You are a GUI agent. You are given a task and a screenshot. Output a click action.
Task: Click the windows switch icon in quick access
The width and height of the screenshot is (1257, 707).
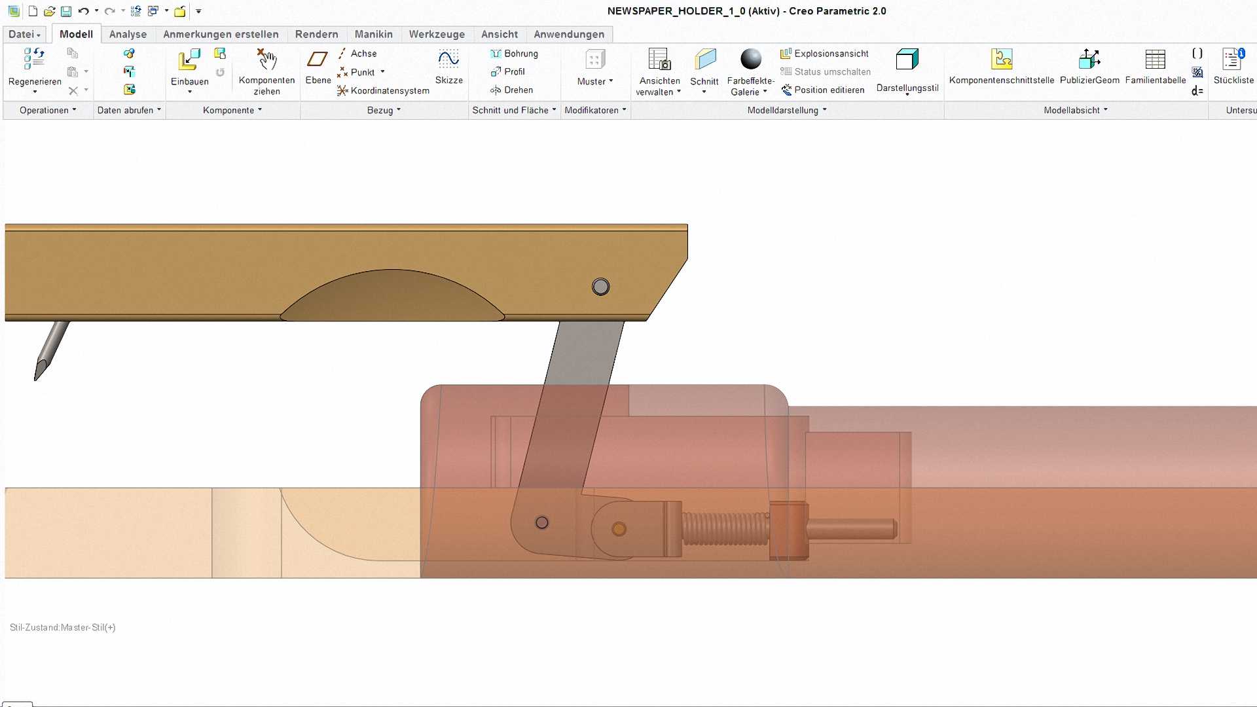coord(153,11)
